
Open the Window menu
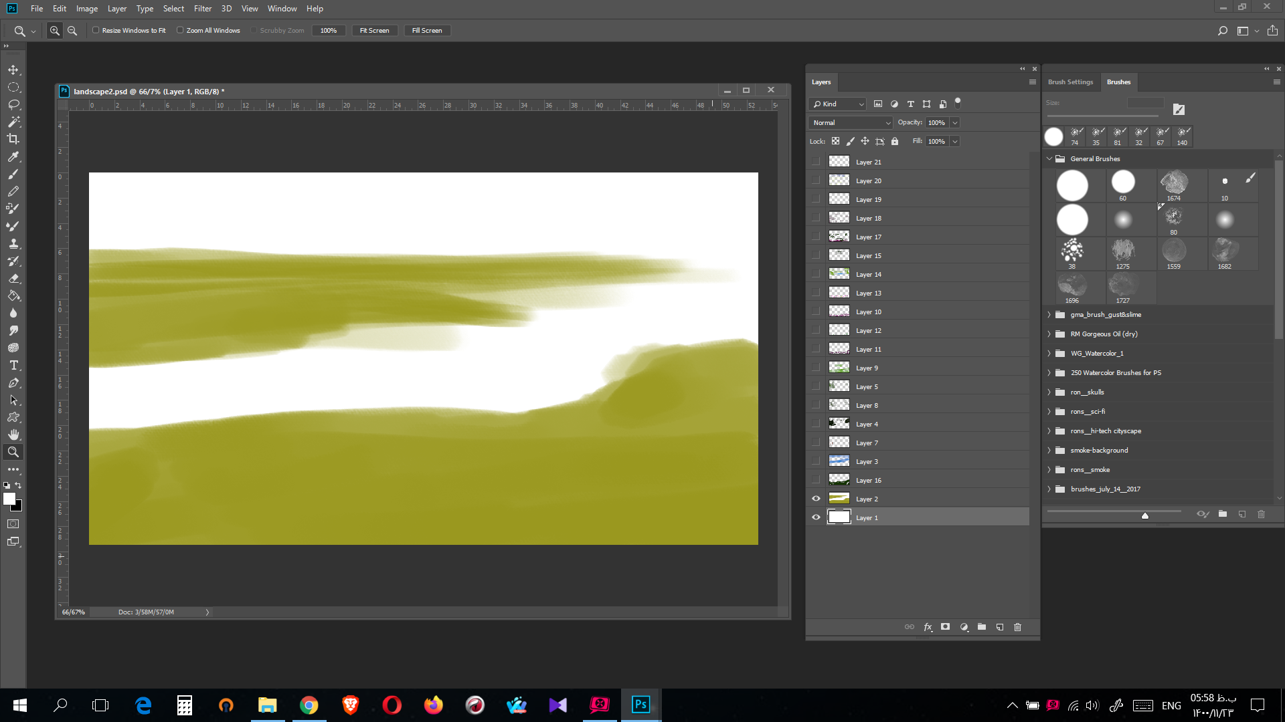coord(282,9)
